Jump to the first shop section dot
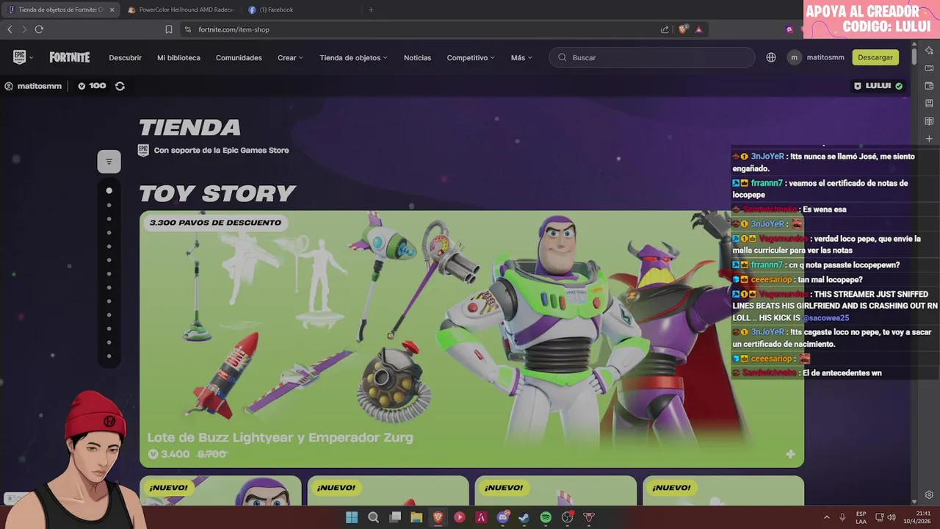The image size is (940, 529). (x=109, y=190)
